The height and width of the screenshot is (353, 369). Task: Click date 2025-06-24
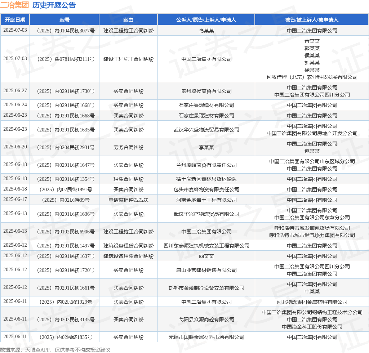click(15, 104)
